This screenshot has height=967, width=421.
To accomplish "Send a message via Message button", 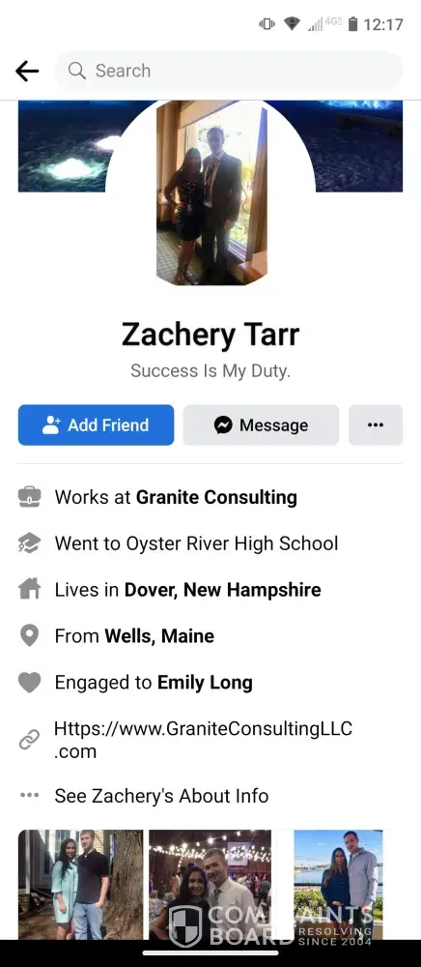I will tap(261, 425).
